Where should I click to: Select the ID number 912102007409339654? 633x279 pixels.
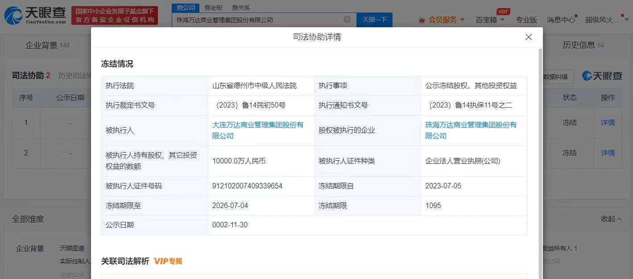click(248, 186)
